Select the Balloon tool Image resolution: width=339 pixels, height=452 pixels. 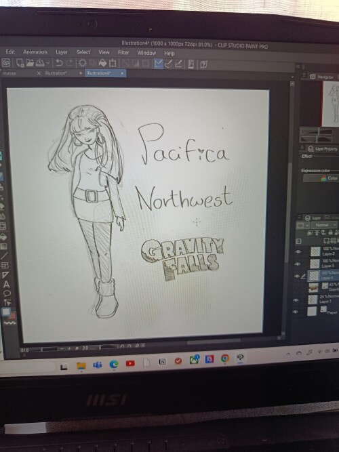coord(7,293)
